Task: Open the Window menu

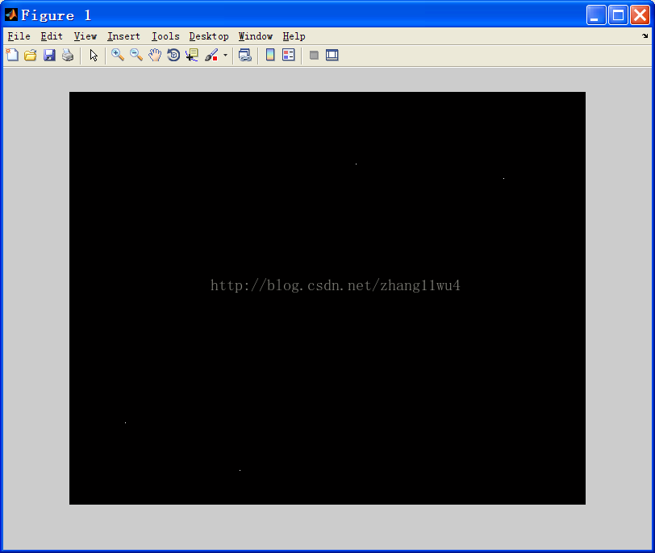Action: 255,36
